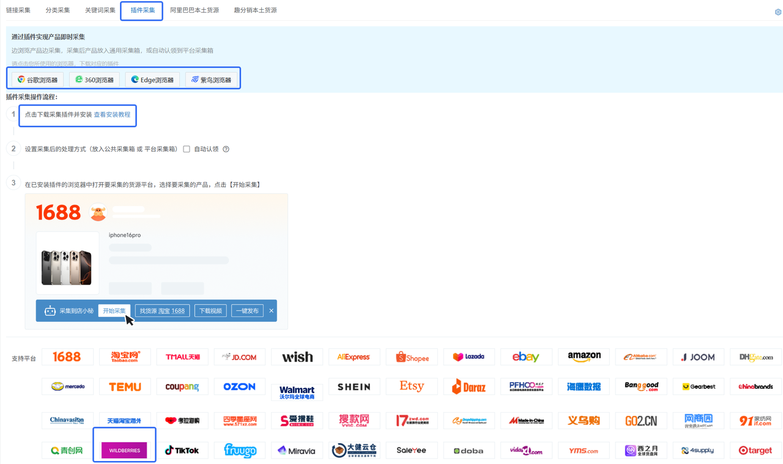Choose the 网商园 platform logo

[699, 421]
